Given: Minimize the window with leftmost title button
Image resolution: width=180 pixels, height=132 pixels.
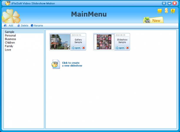Looking at the screenshot, I should pyautogui.click(x=164, y=3).
